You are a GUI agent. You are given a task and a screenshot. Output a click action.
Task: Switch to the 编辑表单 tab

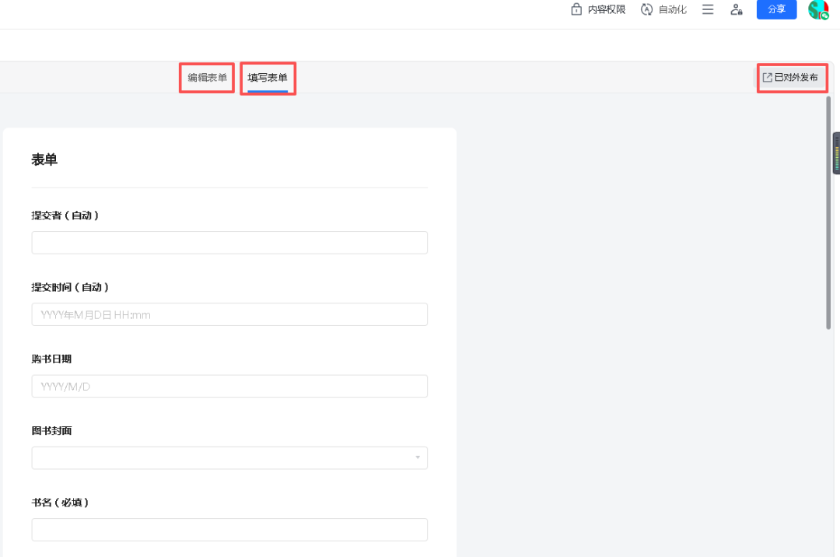coord(207,78)
